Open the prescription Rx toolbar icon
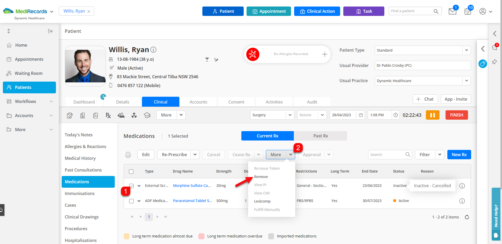Viewport: 502px width, 244px height. pos(108,115)
